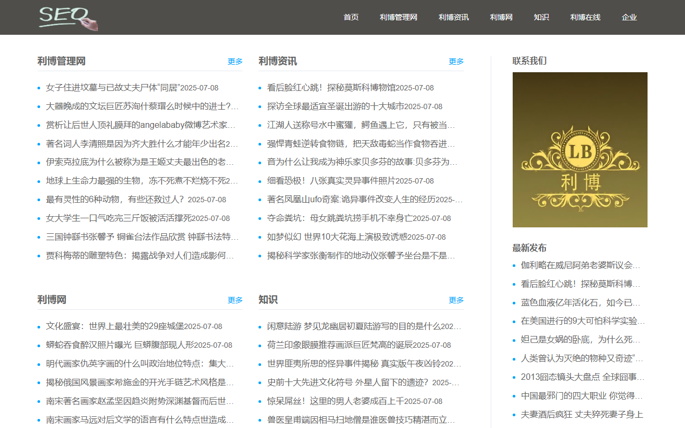This screenshot has width=685, height=428.
Task: Open sidebar post 夫妻酒后疯狂 丈夫猝死妻子身上
Action: tap(582, 415)
